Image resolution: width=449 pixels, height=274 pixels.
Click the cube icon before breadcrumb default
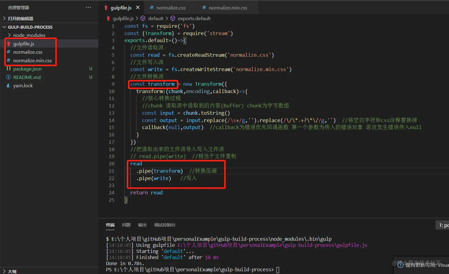coord(143,18)
